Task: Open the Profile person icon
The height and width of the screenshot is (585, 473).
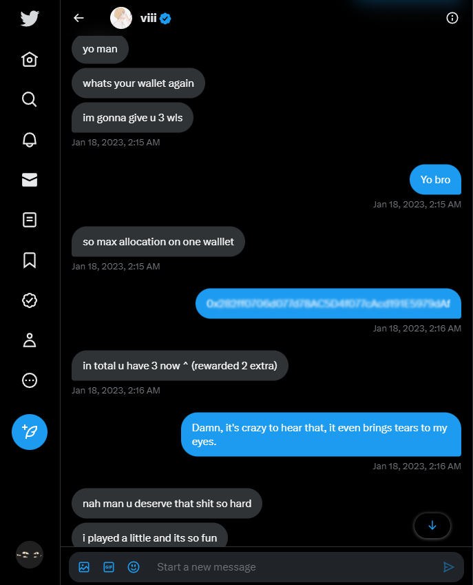Action: pos(30,340)
